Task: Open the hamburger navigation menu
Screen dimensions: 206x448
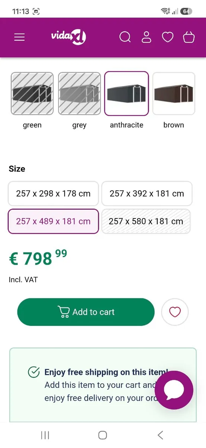Action: point(19,37)
